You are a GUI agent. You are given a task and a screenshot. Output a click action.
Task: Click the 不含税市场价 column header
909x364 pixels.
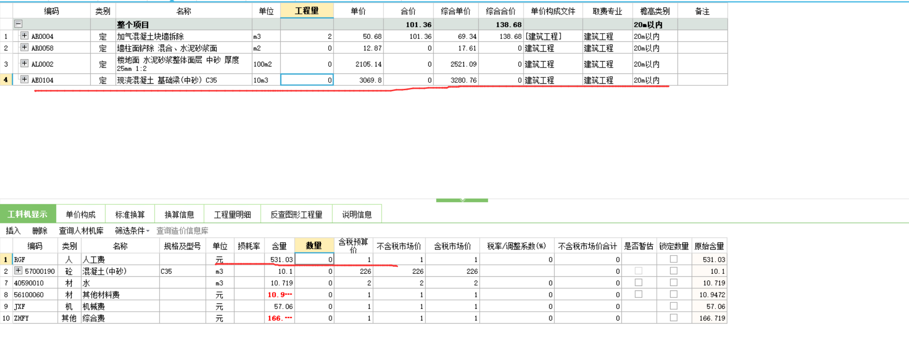point(399,246)
